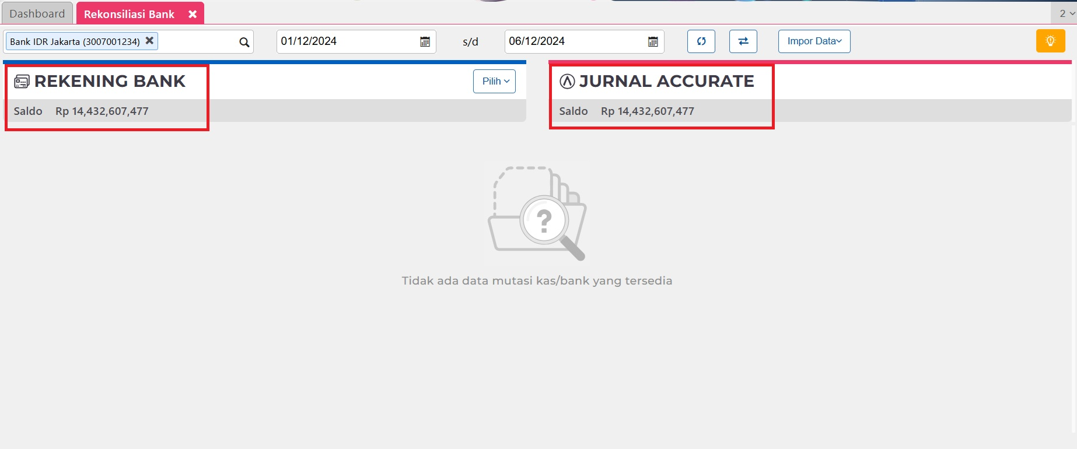Close the Rekonsiliasi Bank tab
Image resolution: width=1077 pixels, height=449 pixels.
193,14
